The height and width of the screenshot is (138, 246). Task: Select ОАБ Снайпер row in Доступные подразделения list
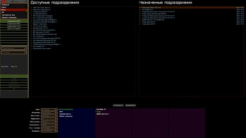(x=83, y=46)
